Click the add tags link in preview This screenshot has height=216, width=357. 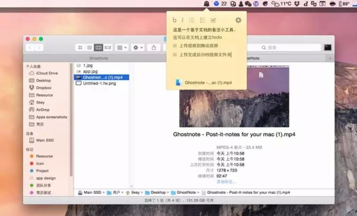226,181
